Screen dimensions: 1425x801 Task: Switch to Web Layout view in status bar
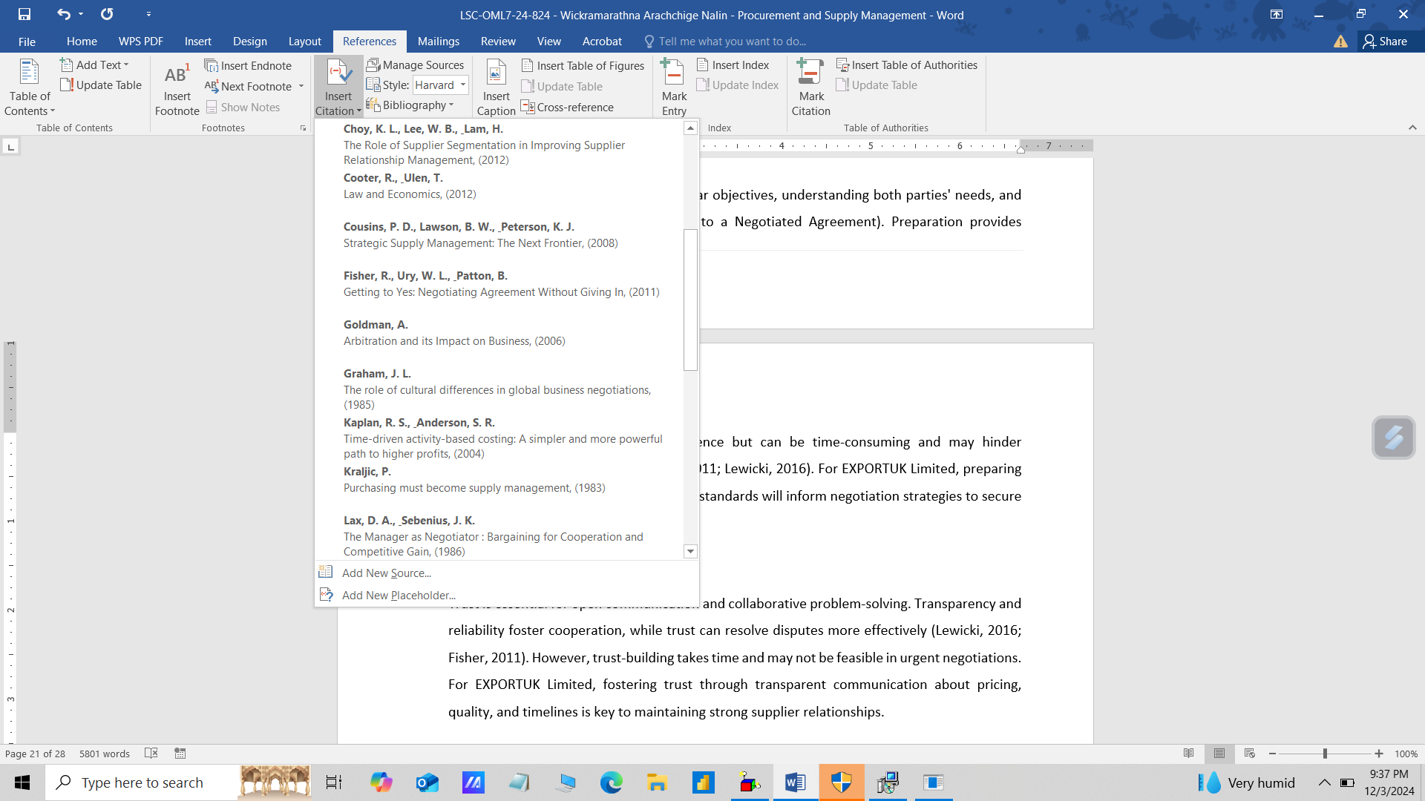click(x=1250, y=754)
